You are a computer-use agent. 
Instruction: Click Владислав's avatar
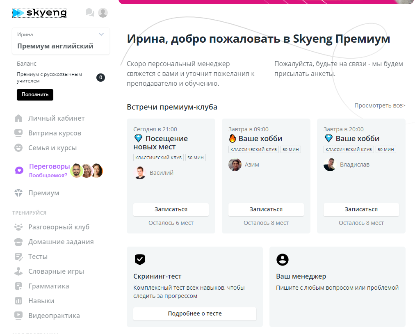click(x=330, y=165)
